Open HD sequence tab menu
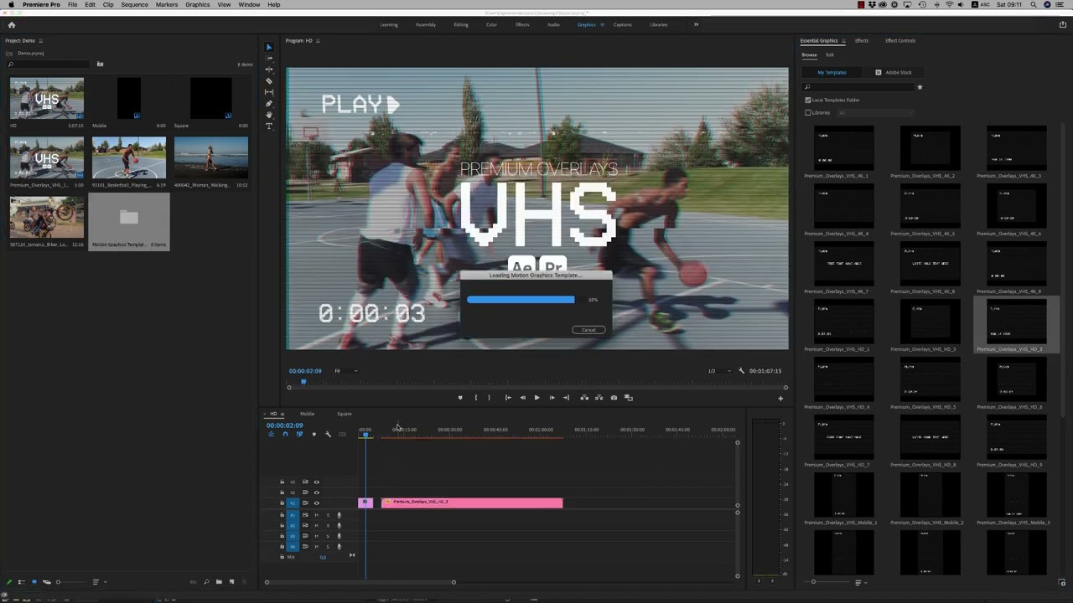The height and width of the screenshot is (603, 1073). point(283,414)
